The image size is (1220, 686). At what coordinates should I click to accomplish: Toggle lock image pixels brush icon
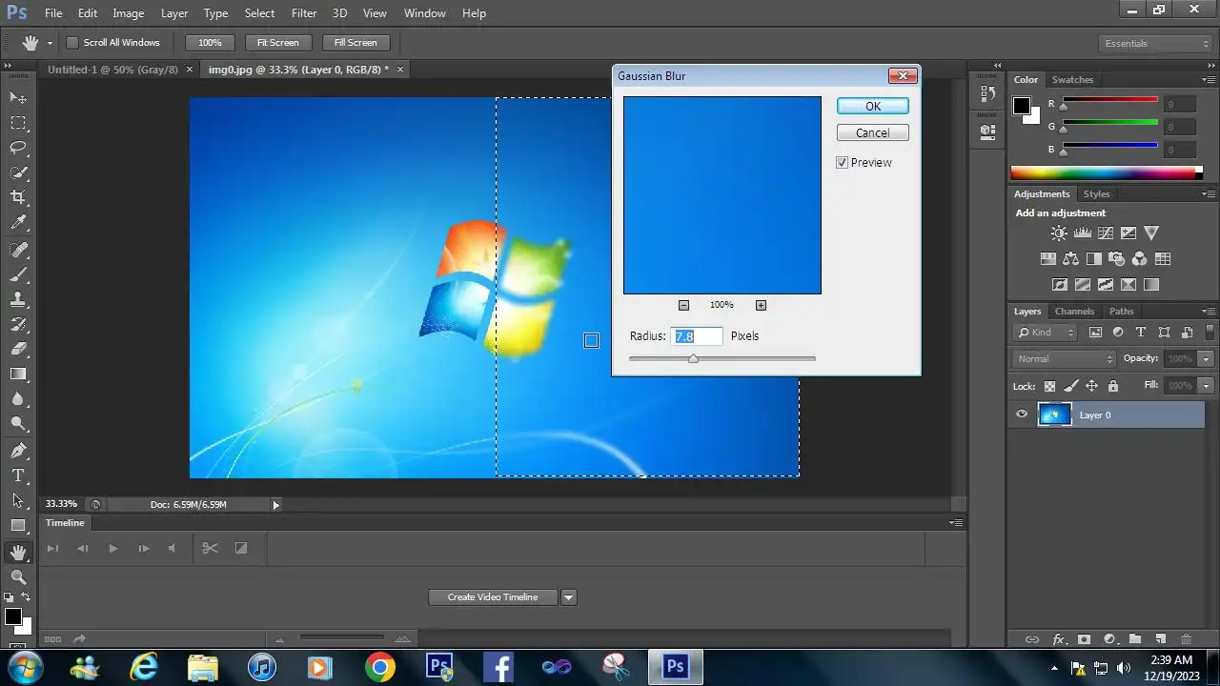1070,386
